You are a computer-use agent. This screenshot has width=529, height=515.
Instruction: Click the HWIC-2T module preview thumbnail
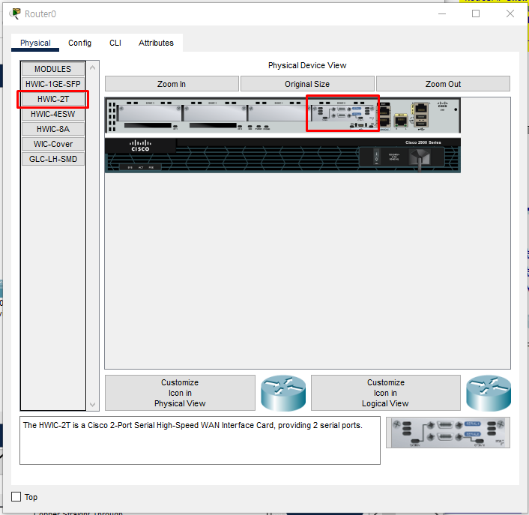448,433
